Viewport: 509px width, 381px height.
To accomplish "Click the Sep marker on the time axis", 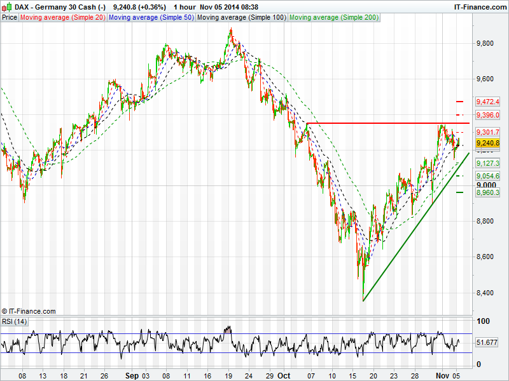I will 131,375.
